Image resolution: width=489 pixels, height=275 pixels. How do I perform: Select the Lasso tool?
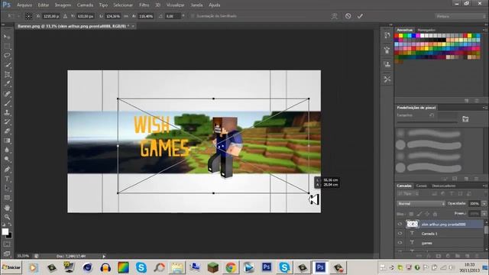tap(7, 56)
